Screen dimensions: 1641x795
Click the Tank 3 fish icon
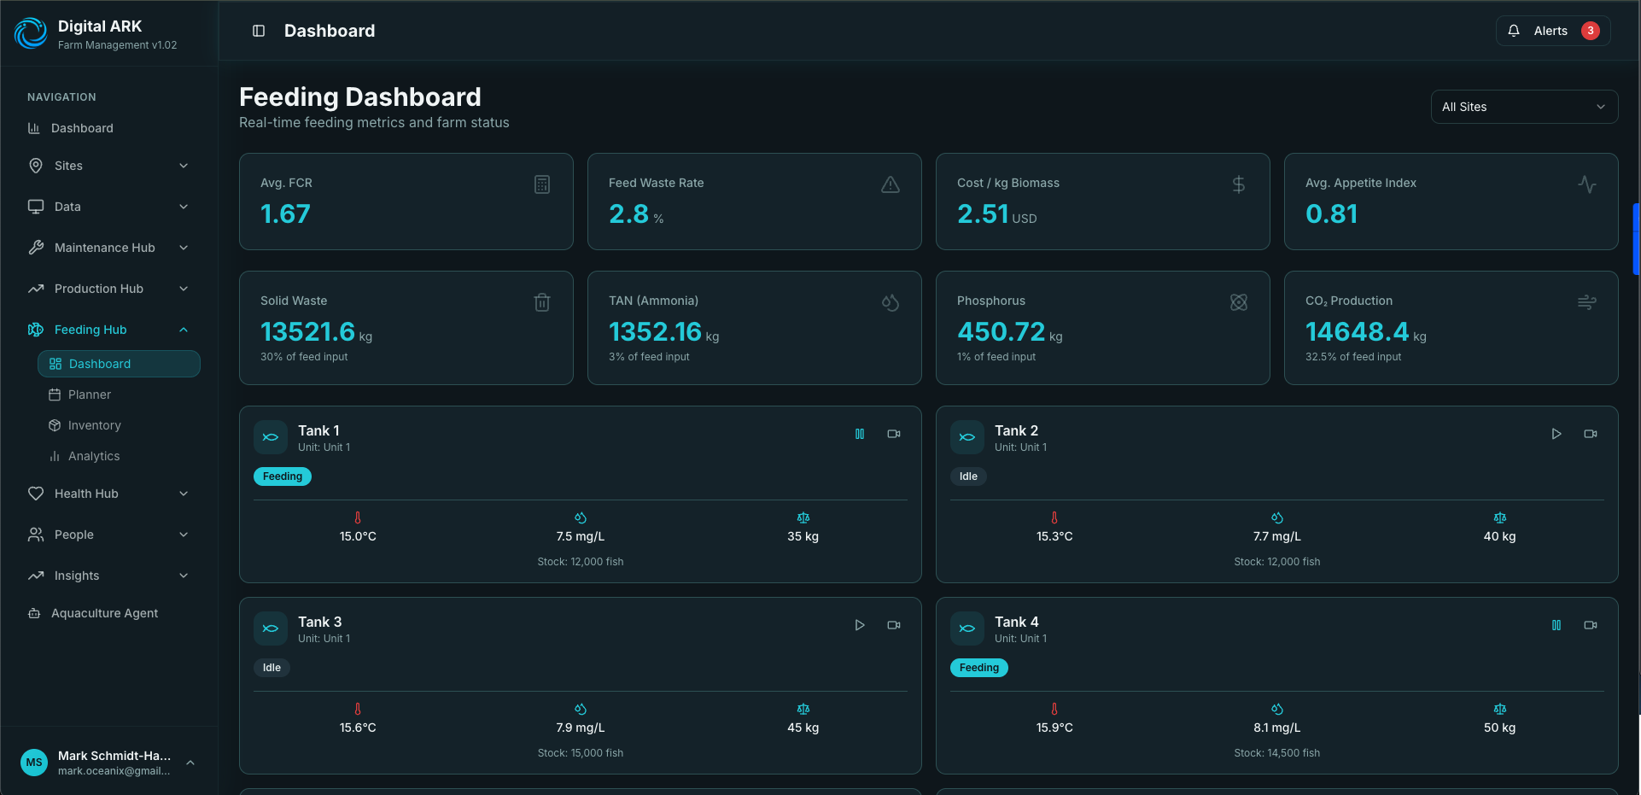[x=271, y=628]
